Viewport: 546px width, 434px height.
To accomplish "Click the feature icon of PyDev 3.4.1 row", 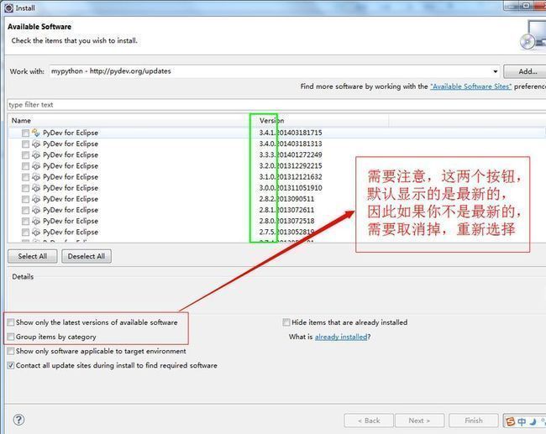I will coord(36,133).
